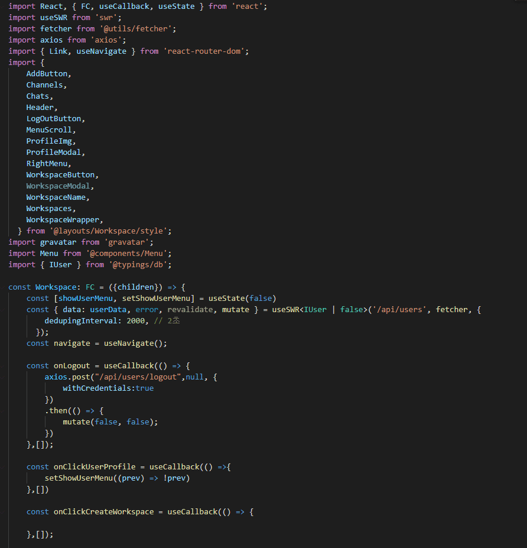Click the WorkspaceName import entry
The image size is (527, 548).
tap(56, 197)
